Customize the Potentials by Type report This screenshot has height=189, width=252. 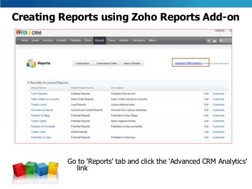[218, 137]
